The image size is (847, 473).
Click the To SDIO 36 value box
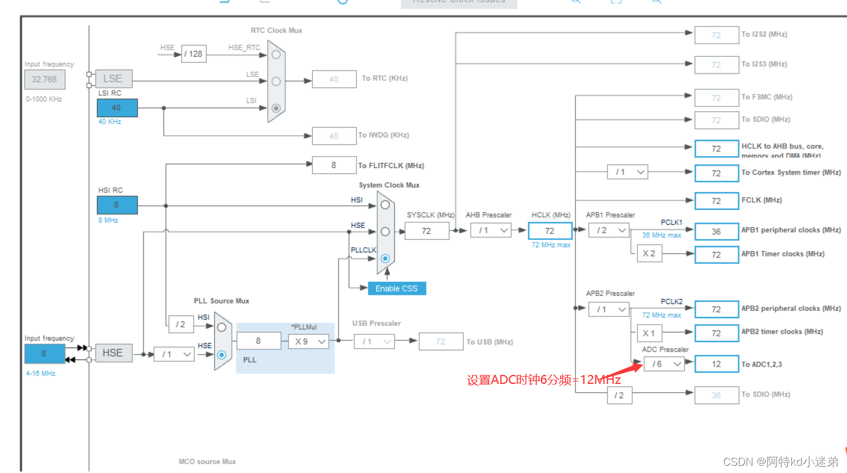717,395
